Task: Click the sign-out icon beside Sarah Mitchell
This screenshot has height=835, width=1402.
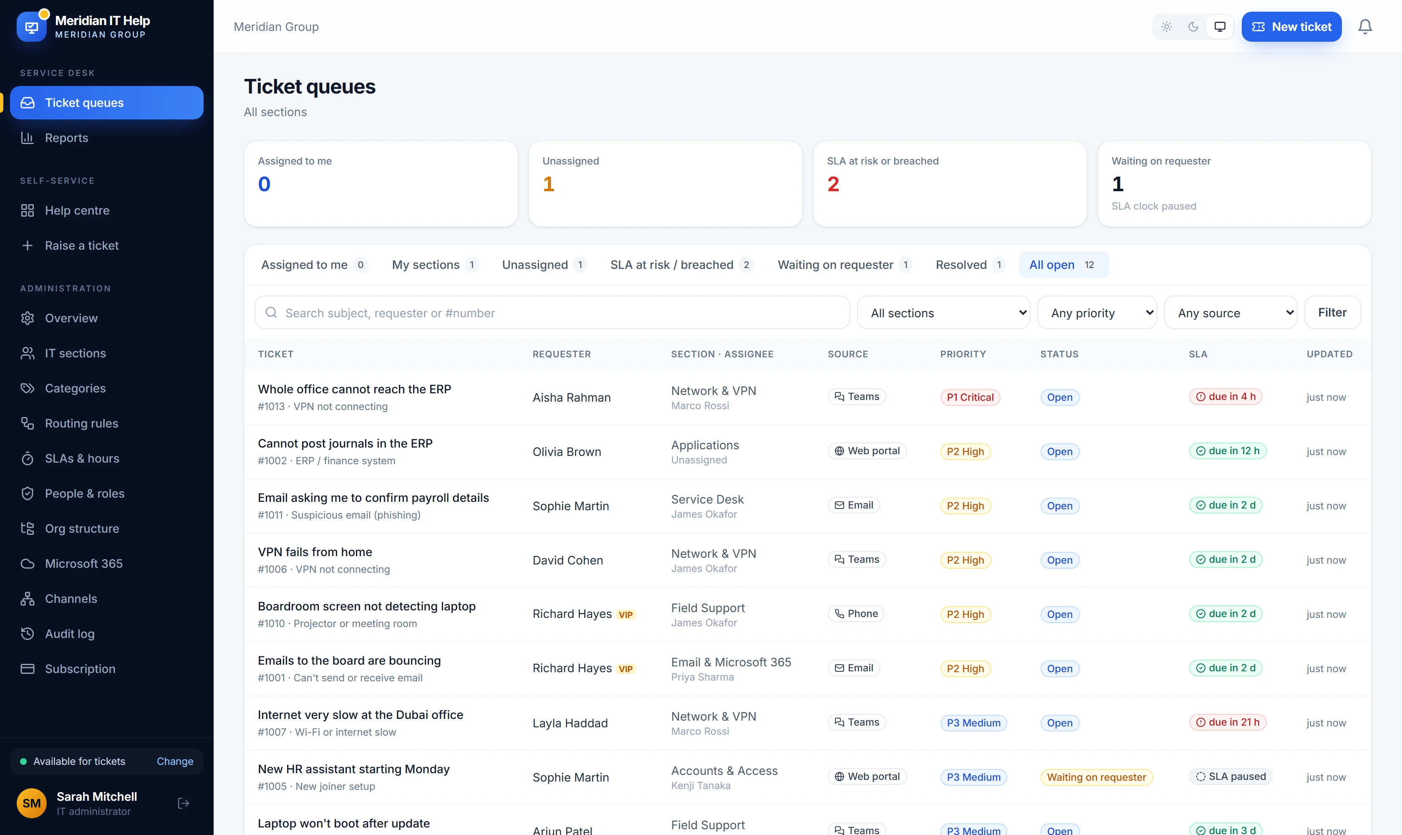Action: 183,803
